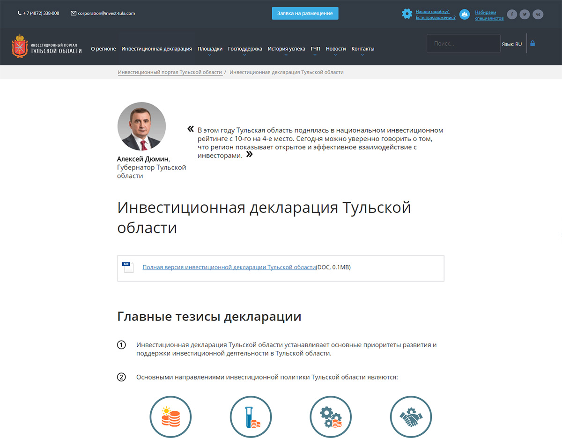Click the DOC file icon

pos(128,268)
